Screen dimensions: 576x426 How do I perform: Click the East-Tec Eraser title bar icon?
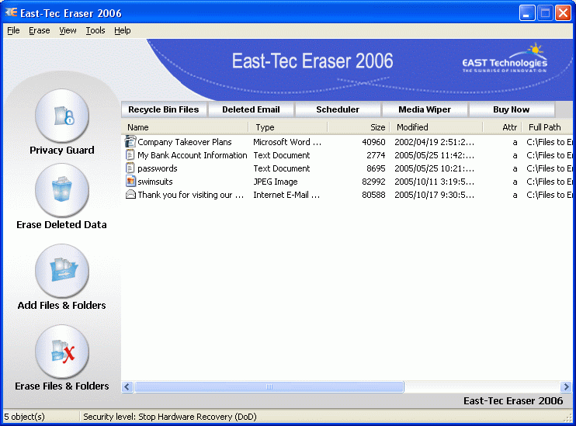tap(11, 13)
